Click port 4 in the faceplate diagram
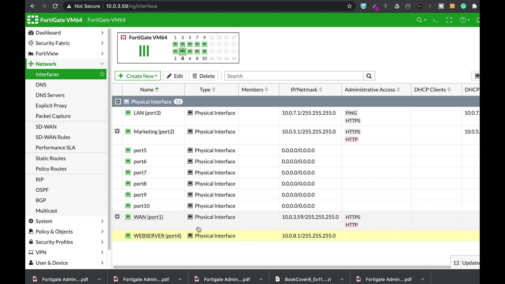The height and width of the screenshot is (284, 505). pyautogui.click(x=182, y=51)
